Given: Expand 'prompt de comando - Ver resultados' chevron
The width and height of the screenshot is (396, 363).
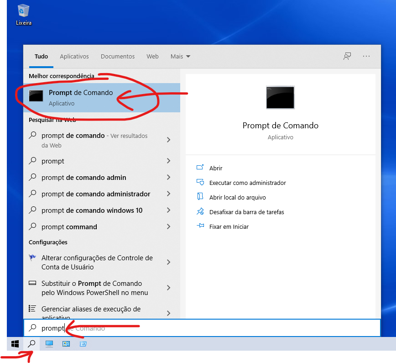Looking at the screenshot, I should point(169,140).
